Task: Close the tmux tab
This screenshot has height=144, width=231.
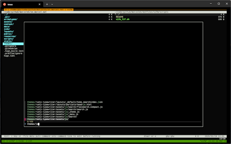Action: click(40, 4)
